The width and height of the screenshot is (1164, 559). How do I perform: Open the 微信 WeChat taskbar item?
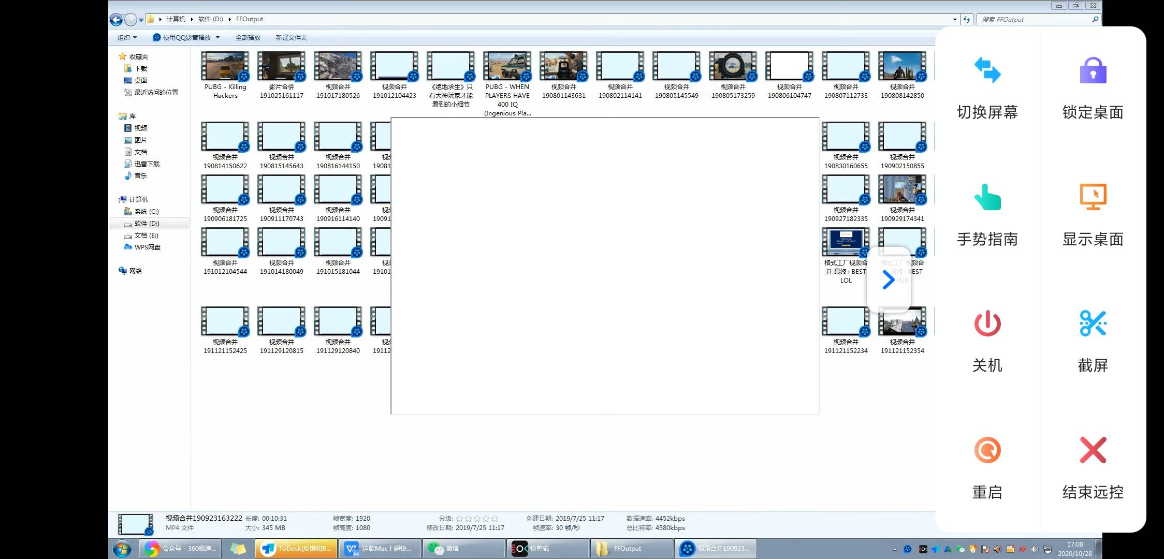click(x=464, y=549)
